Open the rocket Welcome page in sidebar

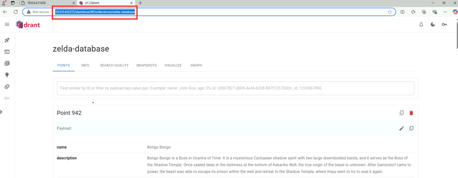coord(7,40)
